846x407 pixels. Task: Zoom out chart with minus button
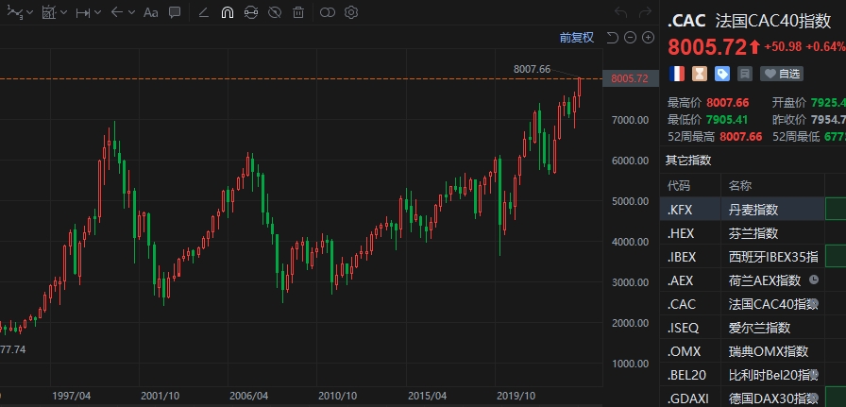[x=630, y=38]
